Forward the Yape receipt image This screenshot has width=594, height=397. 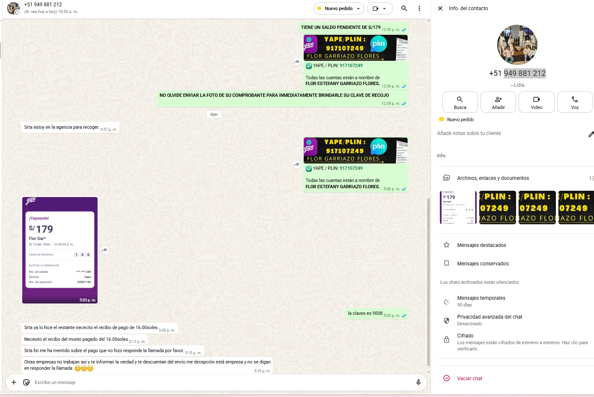click(x=105, y=250)
